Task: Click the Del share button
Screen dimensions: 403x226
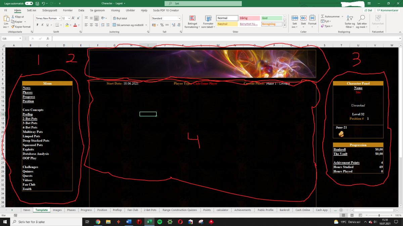Action: coord(368,10)
